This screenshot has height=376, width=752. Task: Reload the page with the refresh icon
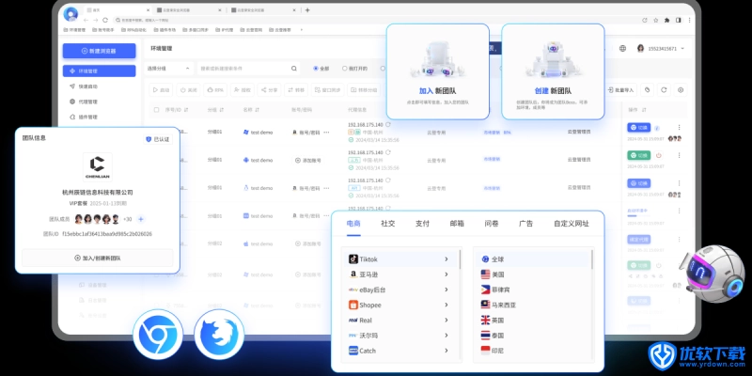pos(105,20)
